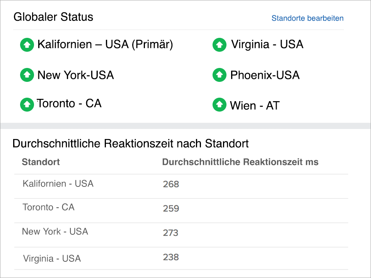
Task: Click the response time value 259
Action: click(170, 208)
